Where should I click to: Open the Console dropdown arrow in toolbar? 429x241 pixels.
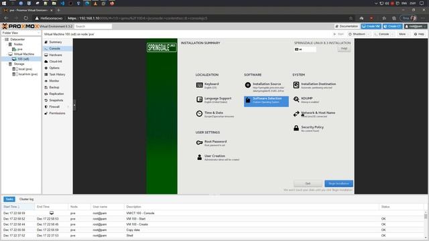click(x=392, y=34)
